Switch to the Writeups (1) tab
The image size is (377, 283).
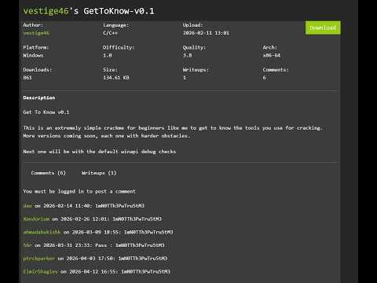[x=99, y=173]
